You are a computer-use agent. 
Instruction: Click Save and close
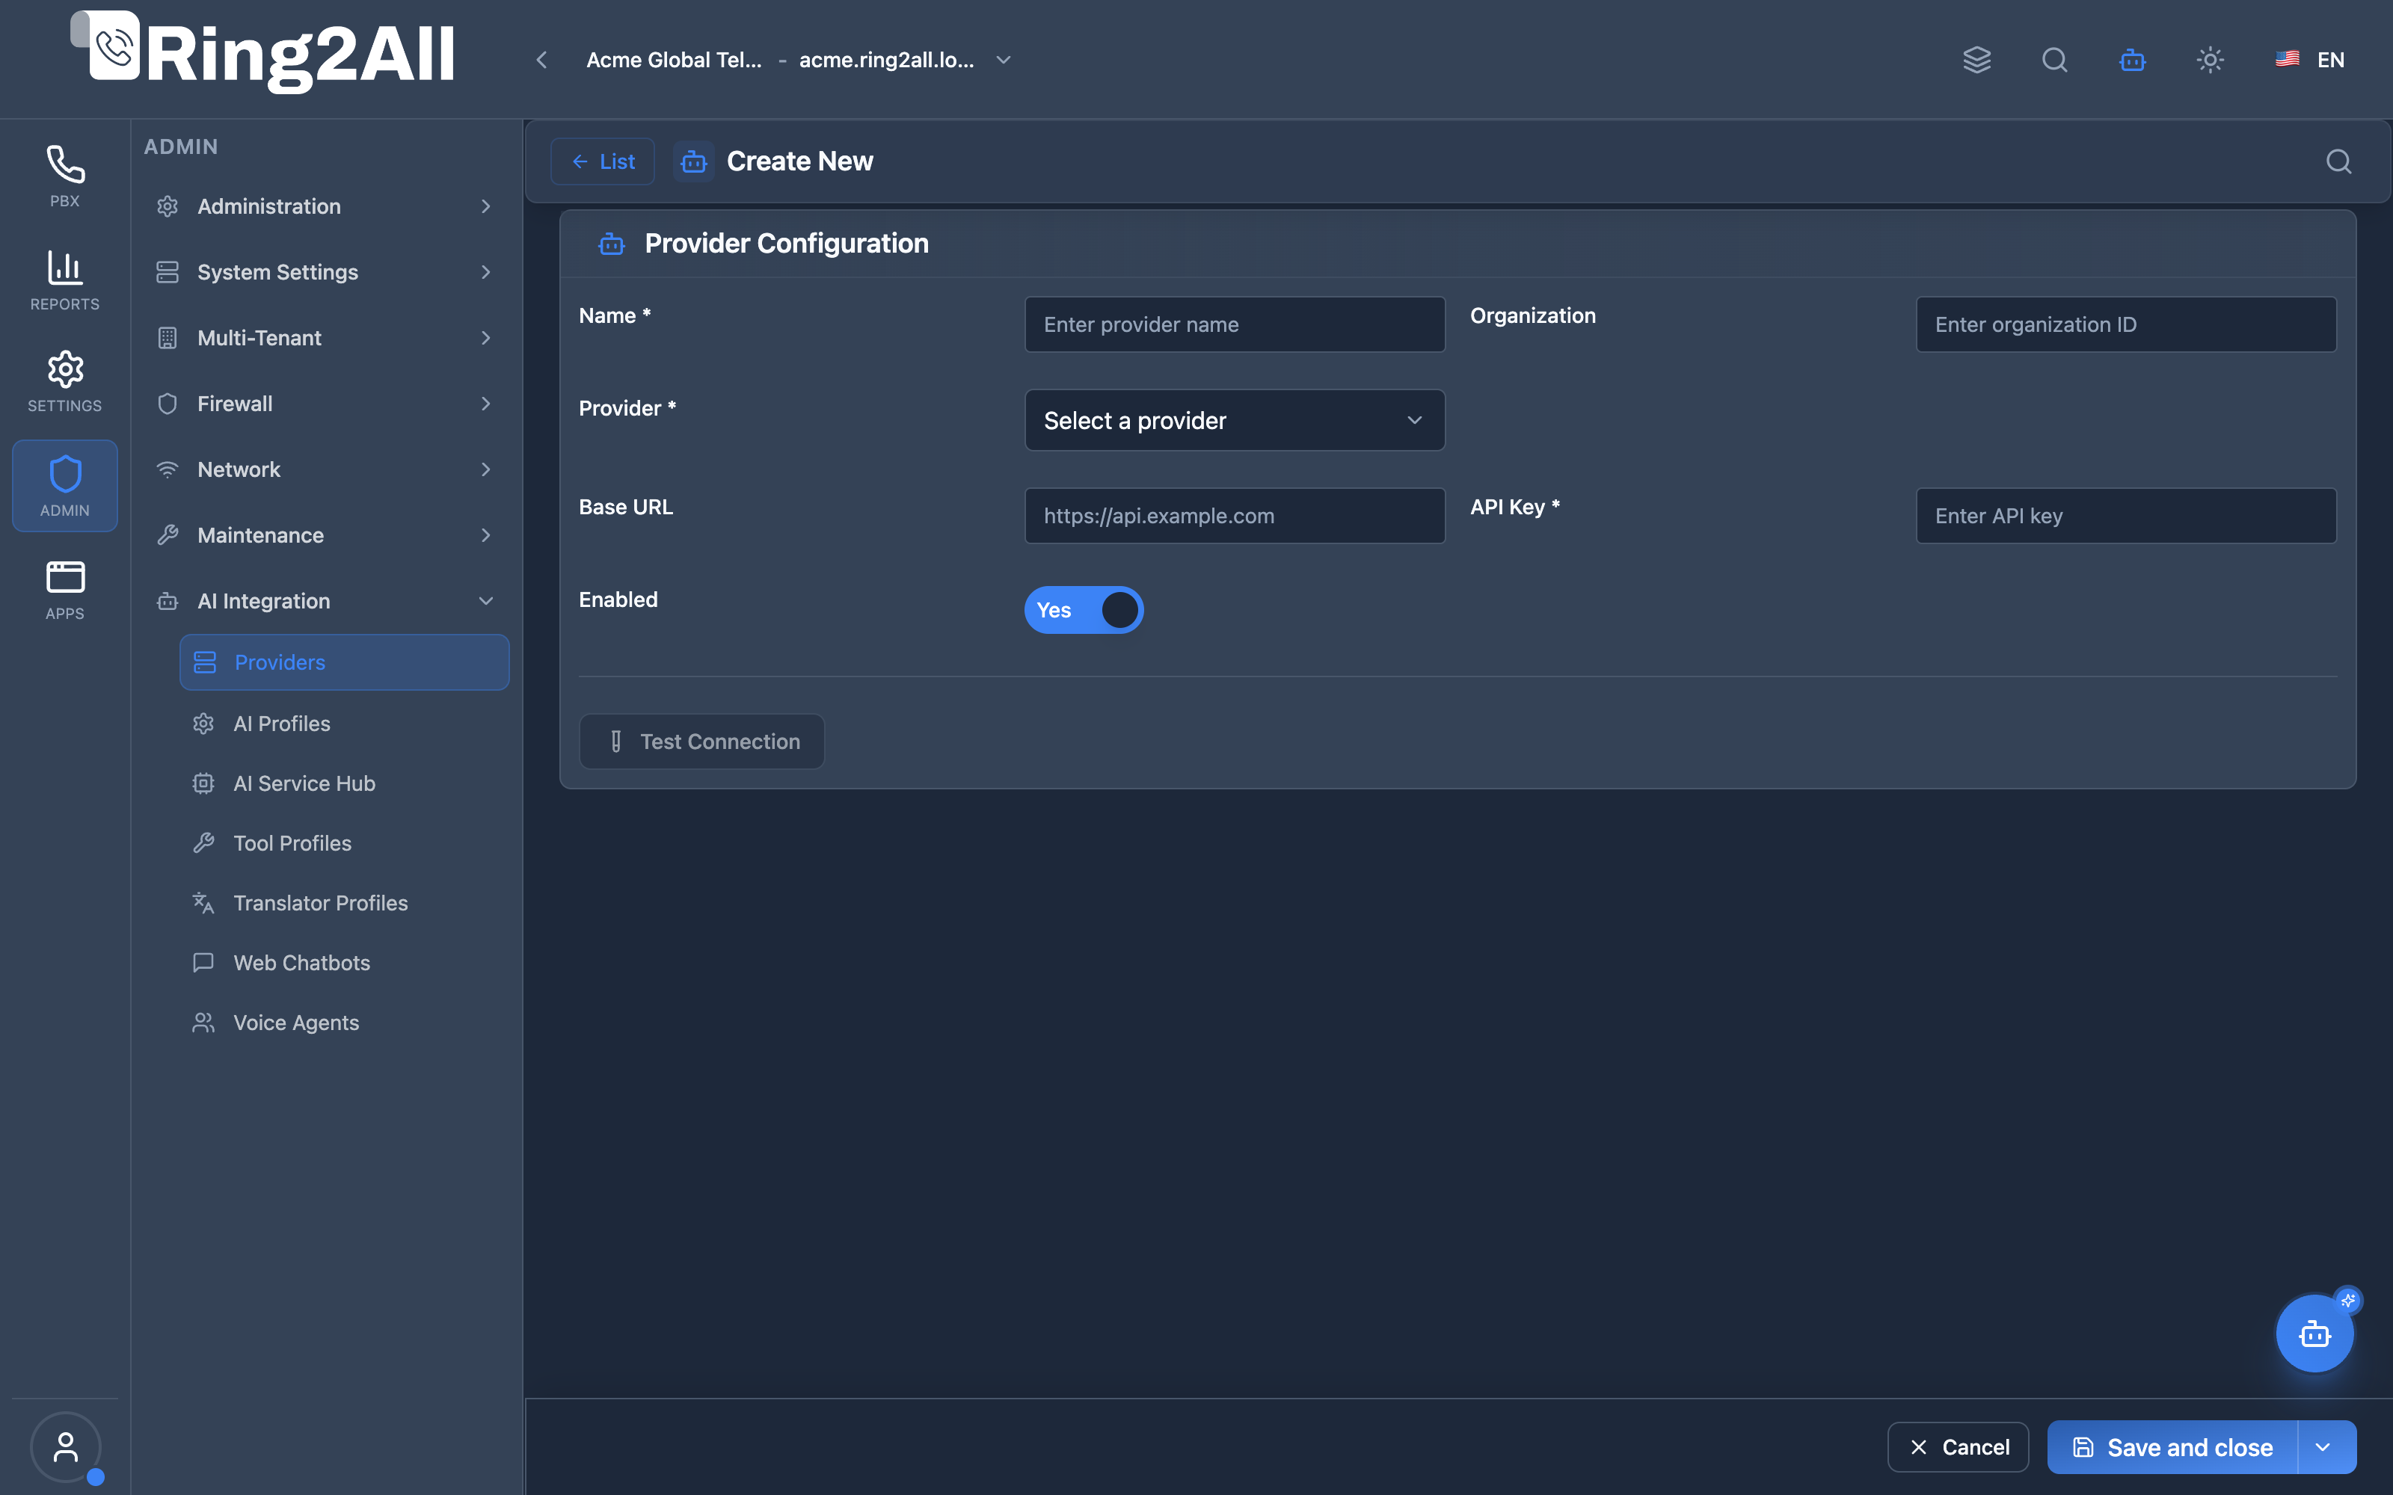pyautogui.click(x=2172, y=1448)
